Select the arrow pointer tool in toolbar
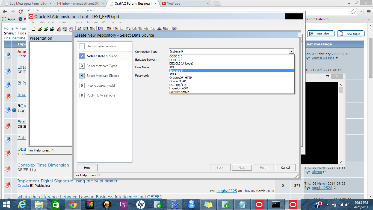 tap(122, 28)
